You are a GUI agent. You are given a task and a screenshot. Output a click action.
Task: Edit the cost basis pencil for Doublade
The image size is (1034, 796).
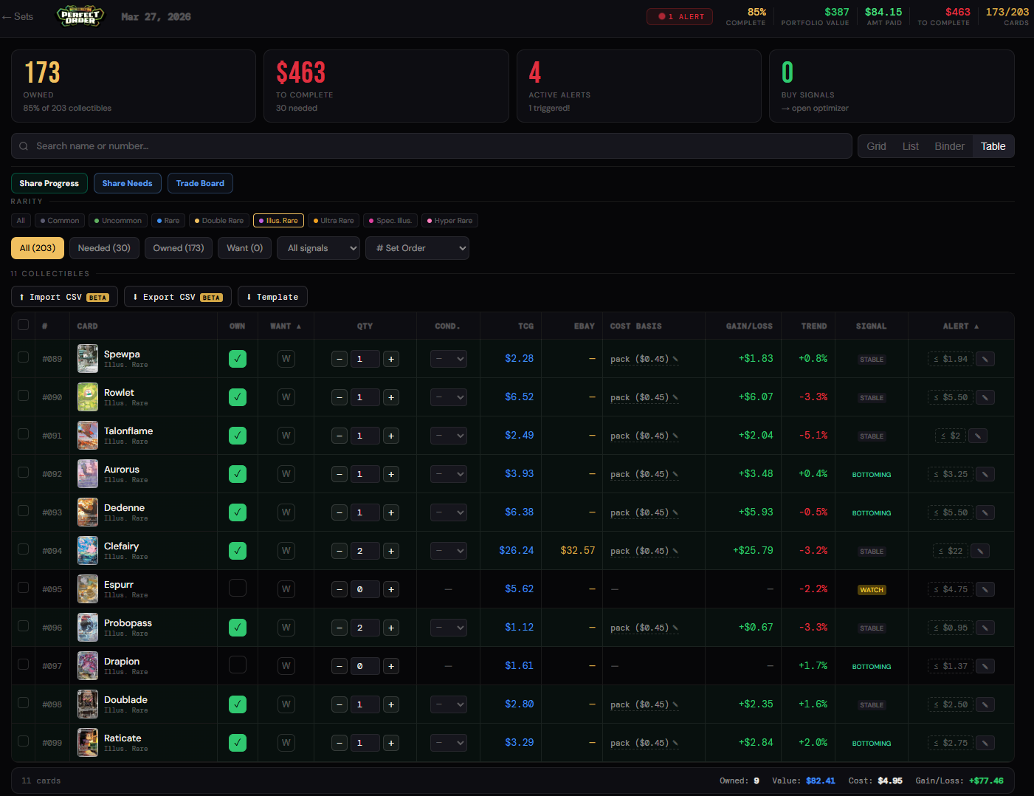(675, 704)
